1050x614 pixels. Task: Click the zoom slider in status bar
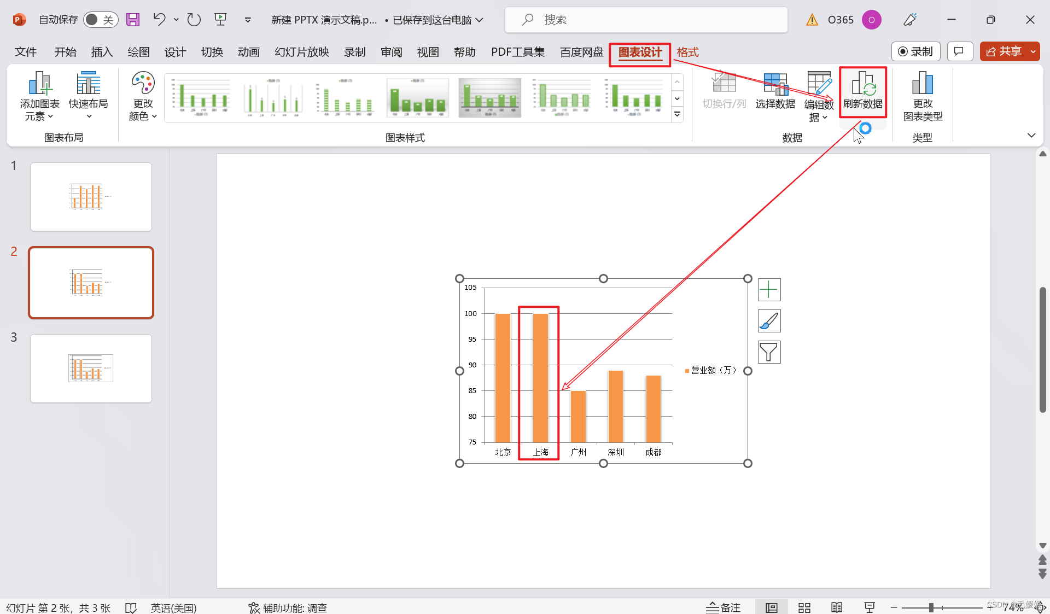[x=931, y=607]
